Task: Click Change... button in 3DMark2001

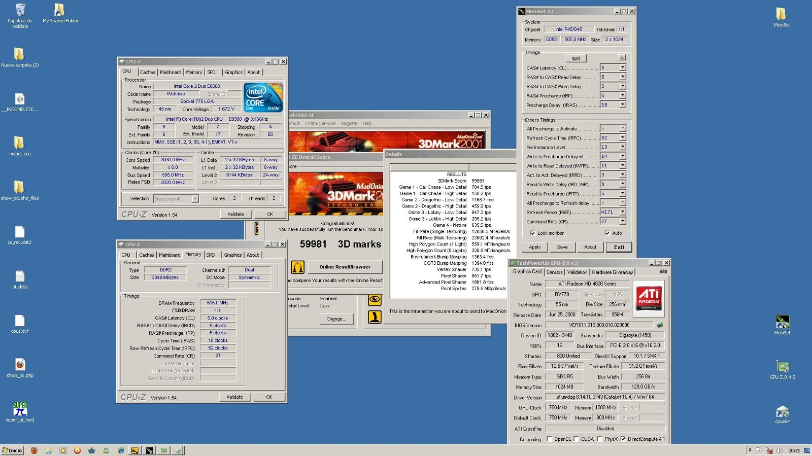Action: (336, 319)
